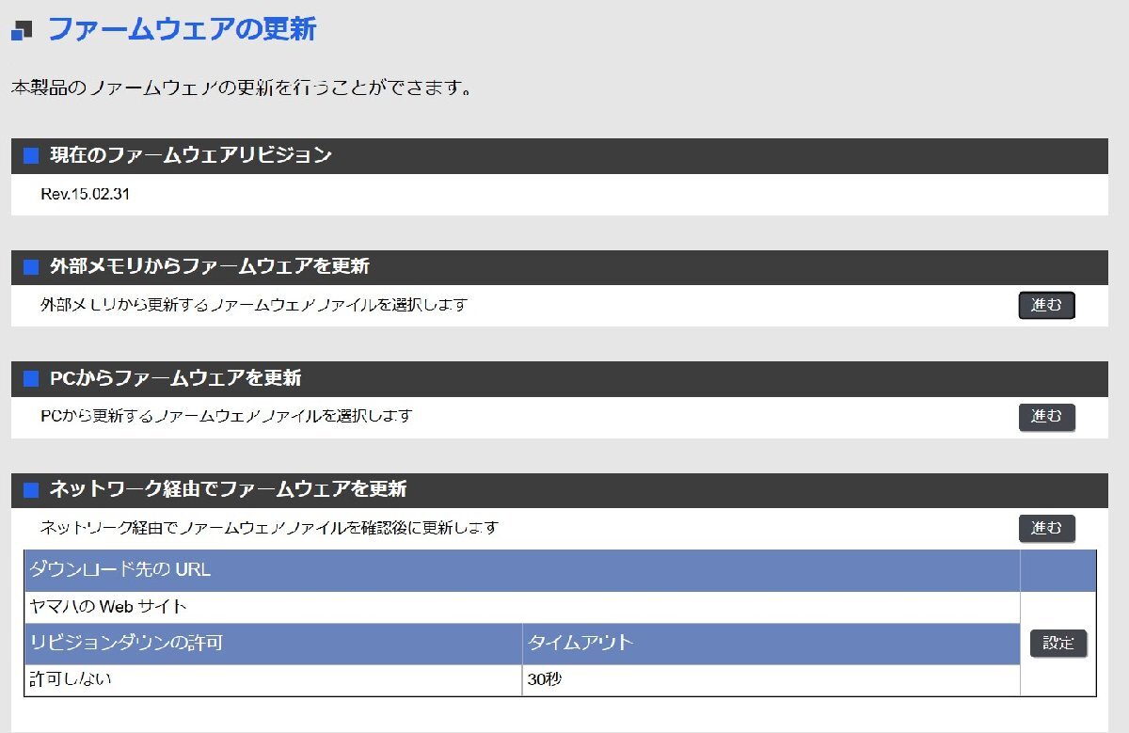
Task: Click blue square beside PCからファームウェアを更新
Action: [x=31, y=379]
